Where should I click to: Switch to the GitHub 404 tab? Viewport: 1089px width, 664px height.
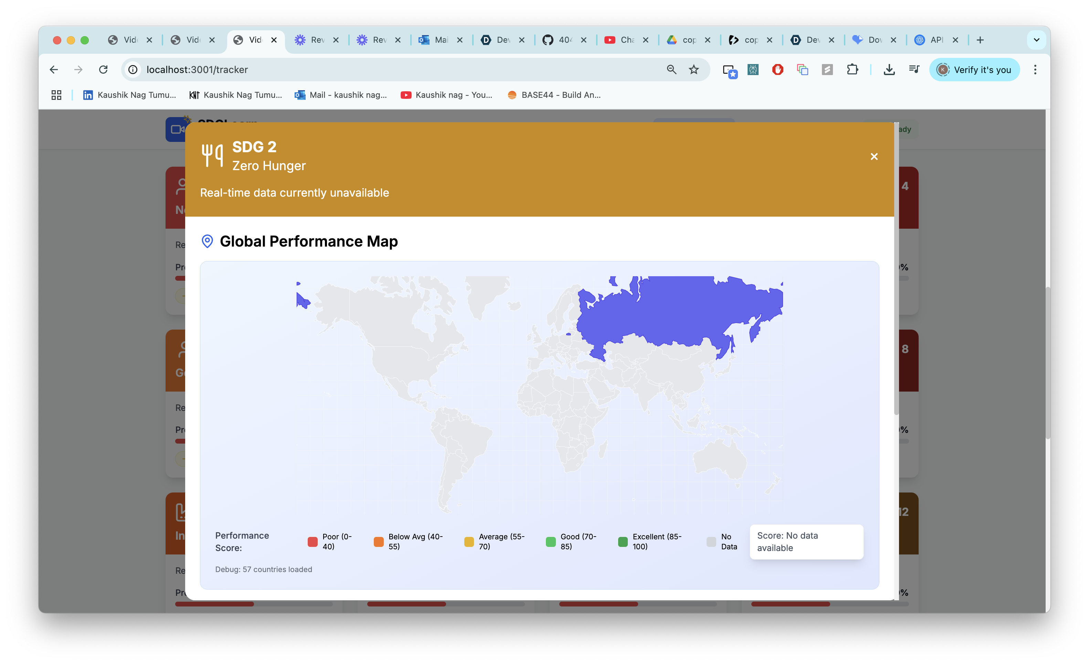(x=559, y=40)
